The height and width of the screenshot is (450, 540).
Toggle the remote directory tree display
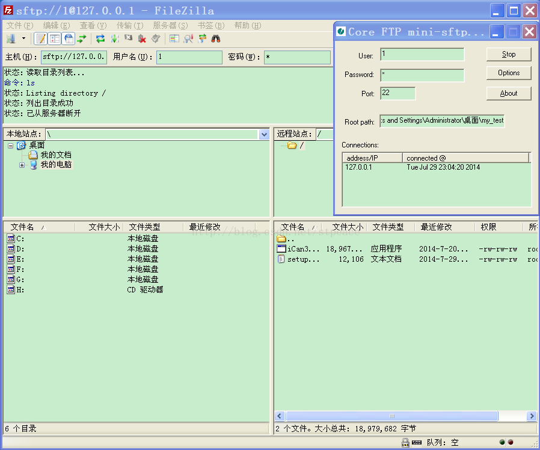coord(69,39)
